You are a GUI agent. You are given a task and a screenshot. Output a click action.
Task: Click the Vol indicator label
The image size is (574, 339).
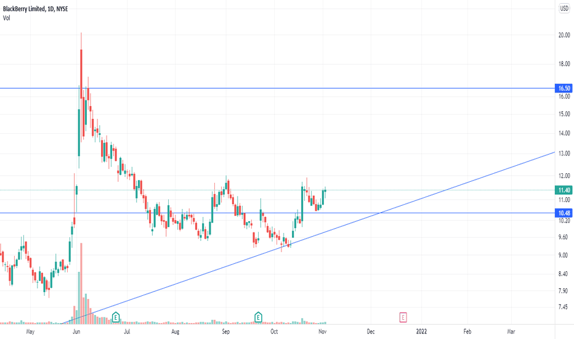pos(6,18)
